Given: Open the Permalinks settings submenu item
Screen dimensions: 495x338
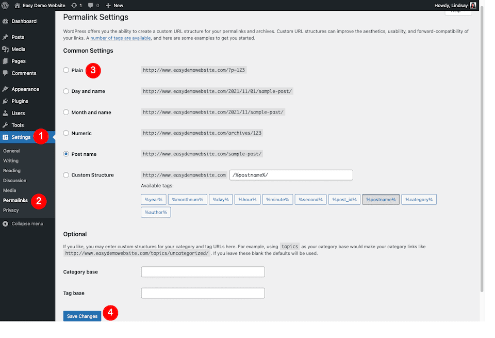Looking at the screenshot, I should click(x=15, y=200).
